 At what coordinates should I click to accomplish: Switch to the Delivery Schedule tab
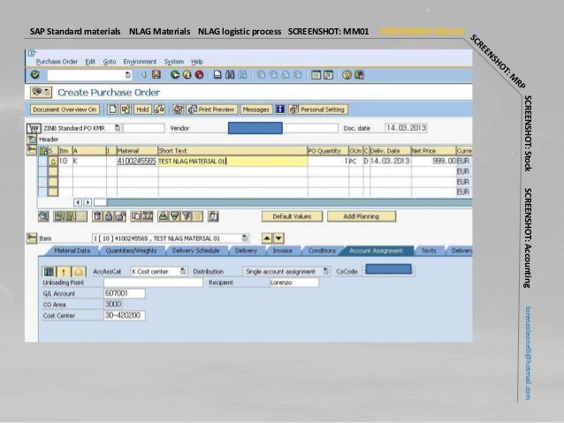tap(195, 251)
